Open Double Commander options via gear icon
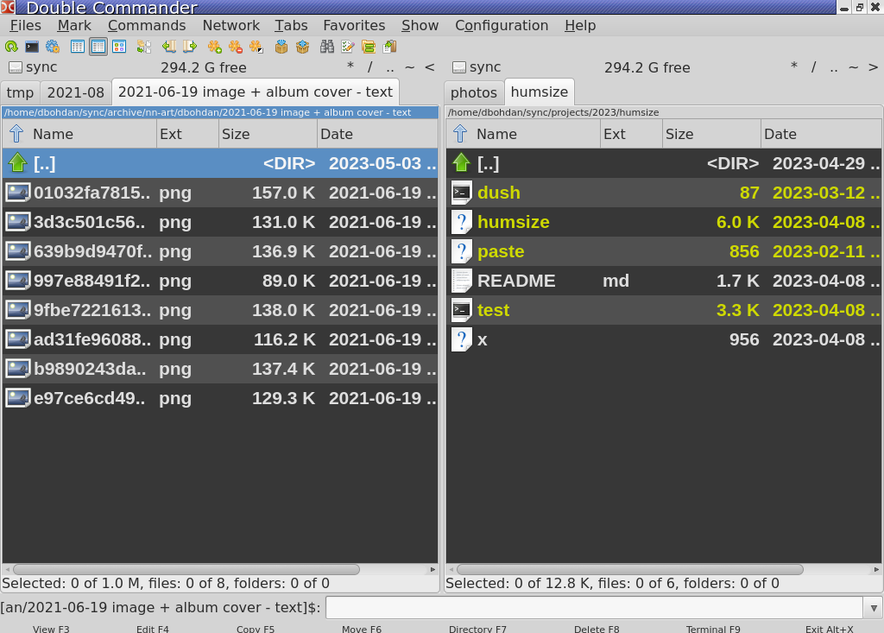The image size is (884, 633). (x=53, y=47)
